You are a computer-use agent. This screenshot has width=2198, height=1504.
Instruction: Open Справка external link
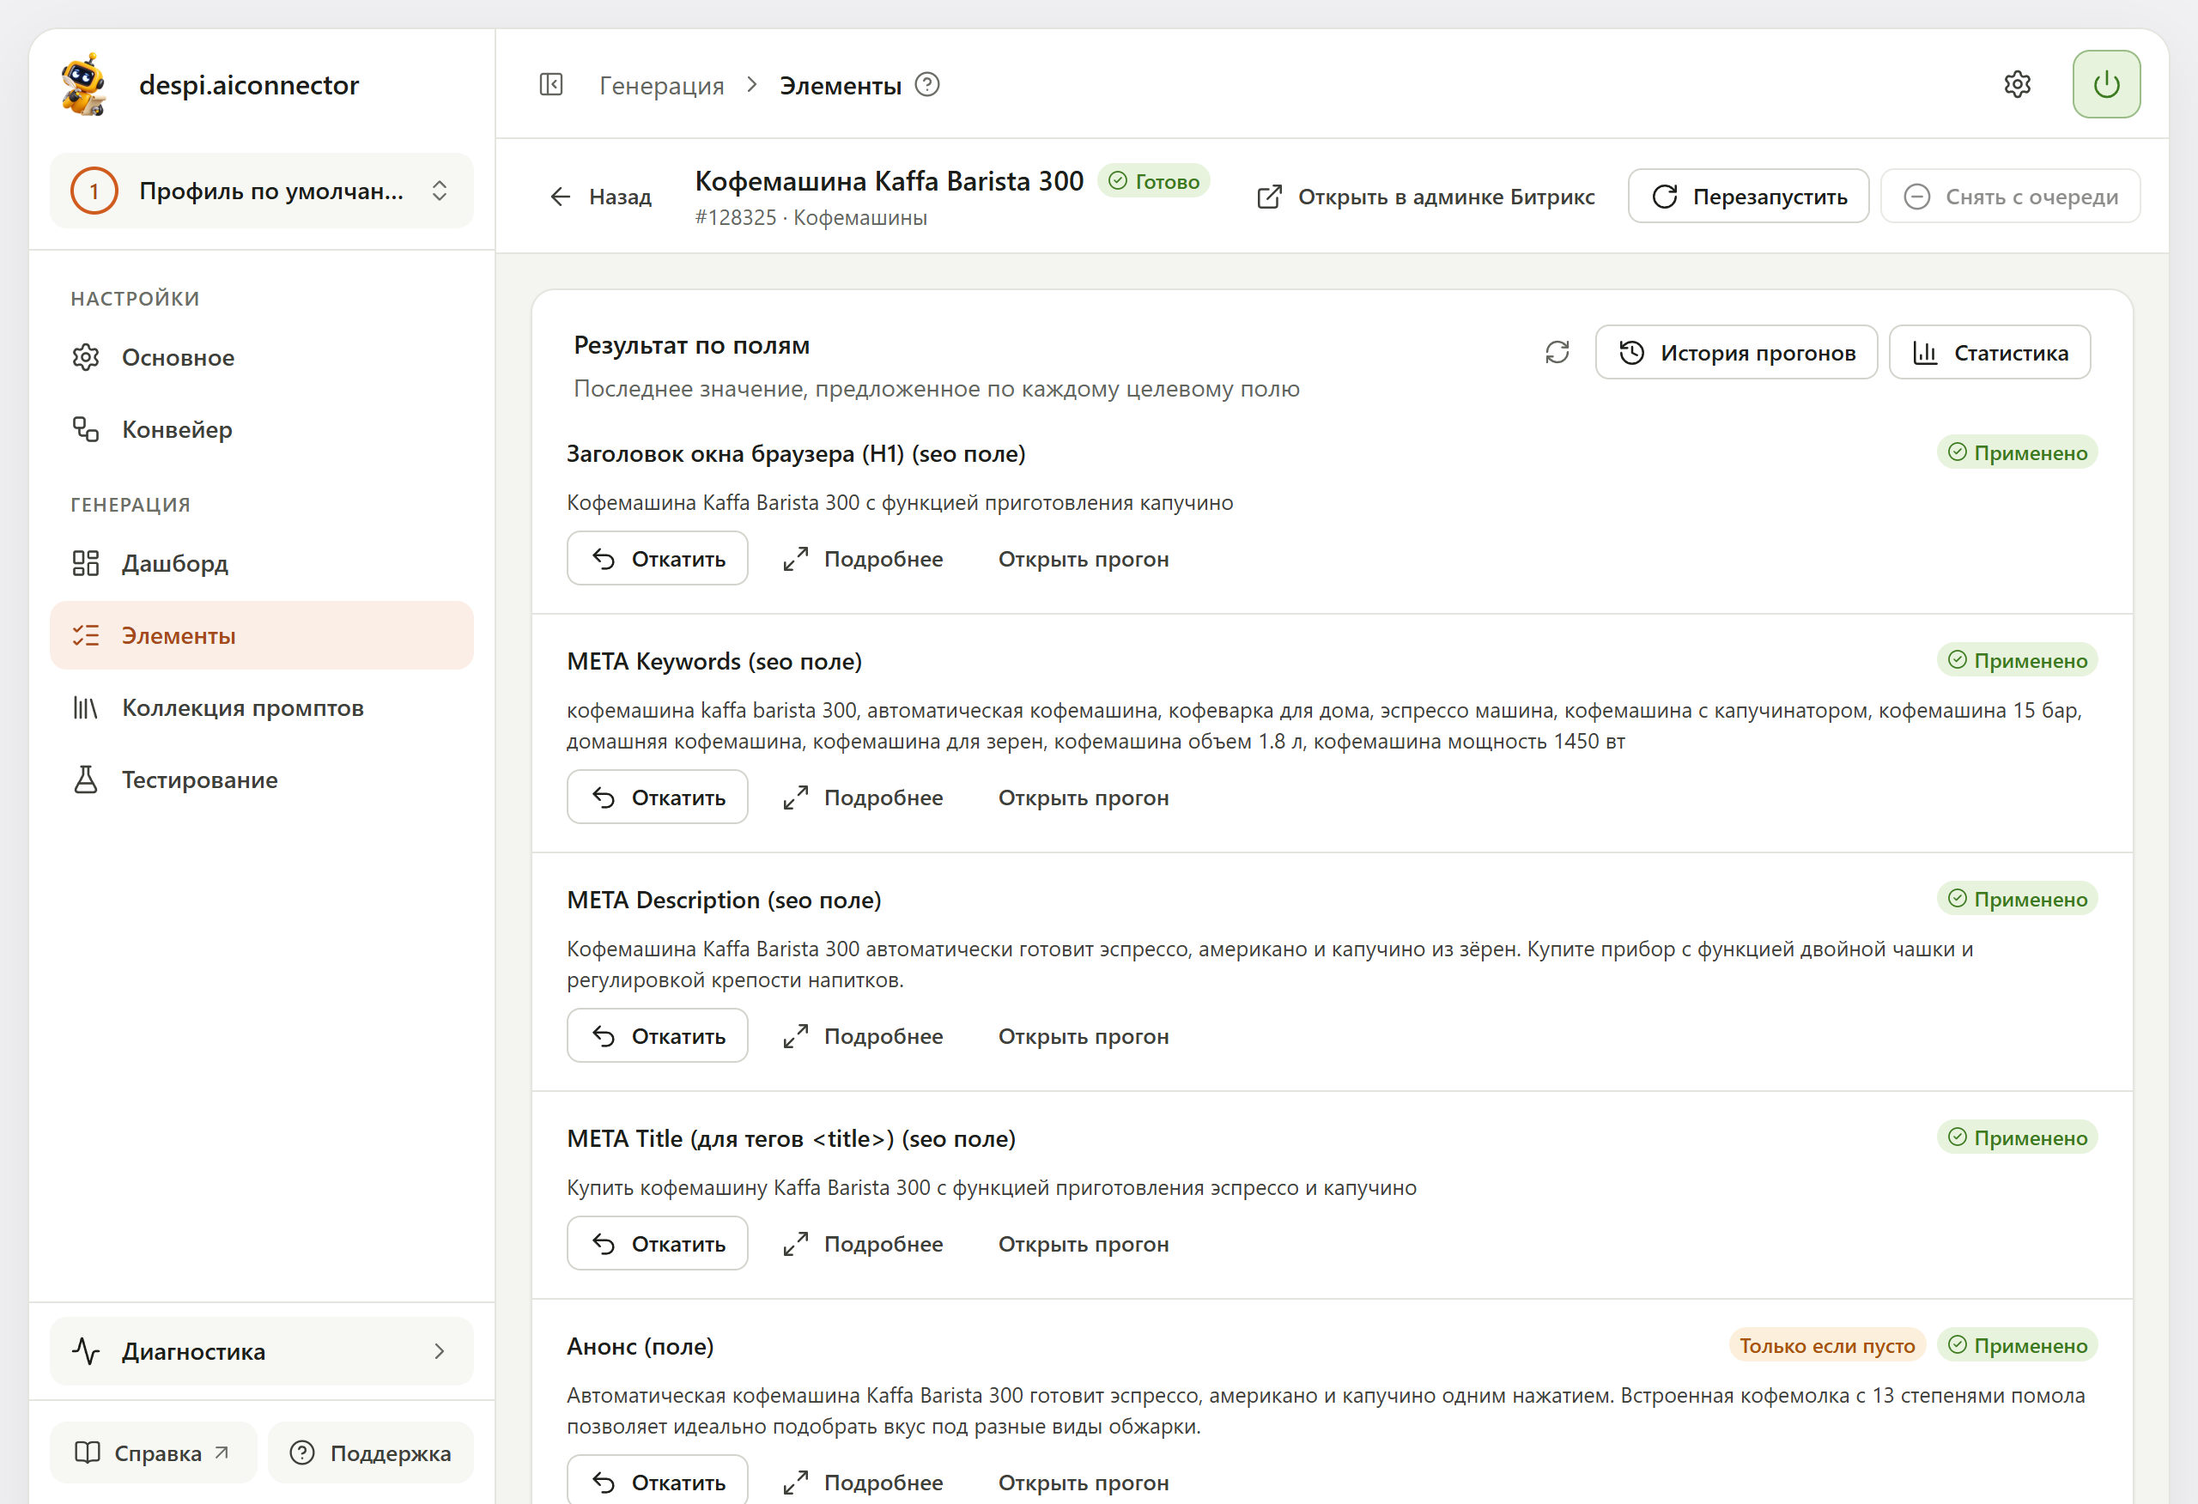point(153,1452)
